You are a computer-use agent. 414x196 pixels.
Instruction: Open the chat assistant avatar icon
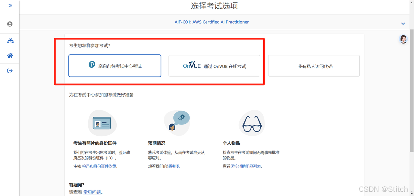403,39
